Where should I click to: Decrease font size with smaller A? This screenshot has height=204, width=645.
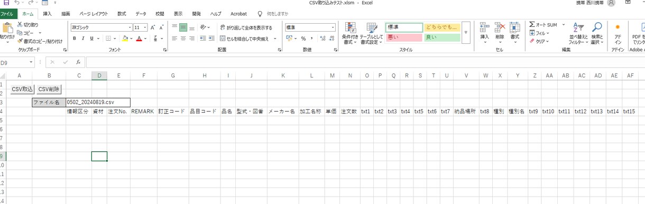[x=161, y=27]
